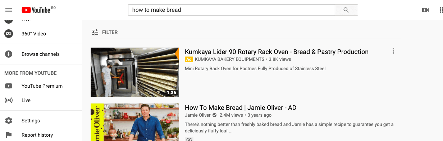Click the 360° Video icon
The width and height of the screenshot is (443, 141).
[8, 34]
